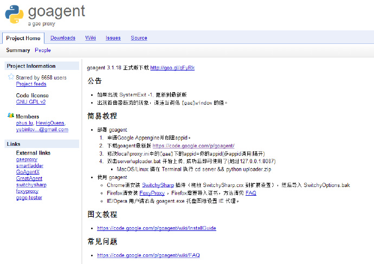Image resolution: width=374 pixels, height=264 pixels.
Task: Click 'Starred by 6658 users' text
Action: [x=41, y=78]
